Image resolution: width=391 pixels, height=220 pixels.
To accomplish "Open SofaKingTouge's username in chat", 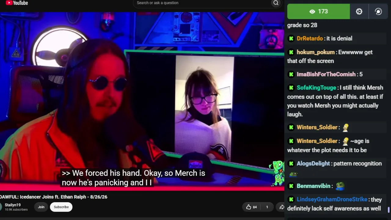I will coord(316,88).
